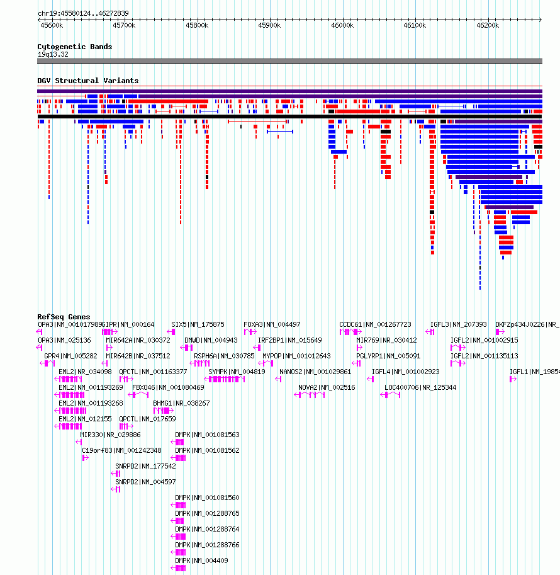The height and width of the screenshot is (575, 560).
Task: Click the PGLYRP1|NM_005091 gene label
Action: click(388, 356)
